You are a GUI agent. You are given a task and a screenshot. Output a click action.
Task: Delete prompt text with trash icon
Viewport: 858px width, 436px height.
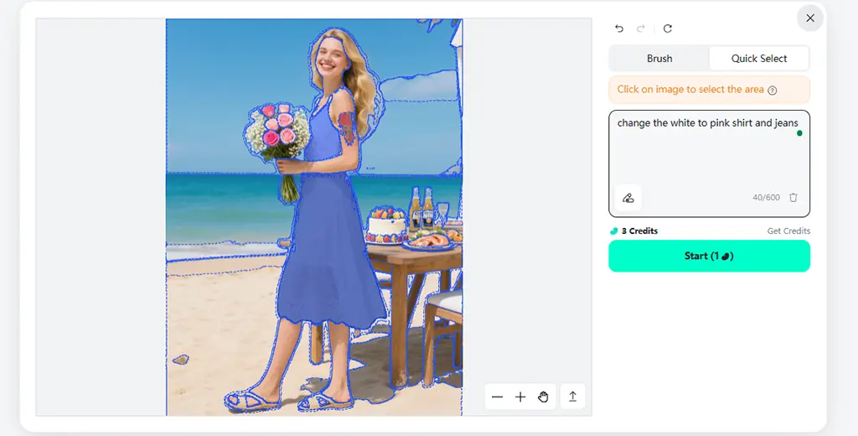tap(793, 198)
